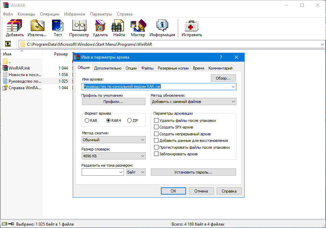
Task: Click the Добавить toolbar icon
Action: tap(14, 26)
